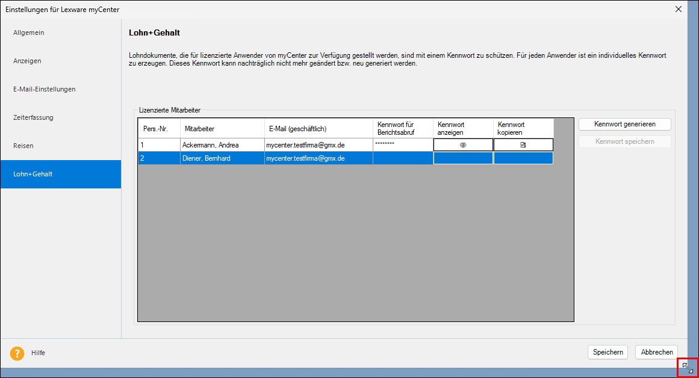This screenshot has height=378, width=699.
Task: Close the Einstellungen dialog with the X
Action: 679,9
